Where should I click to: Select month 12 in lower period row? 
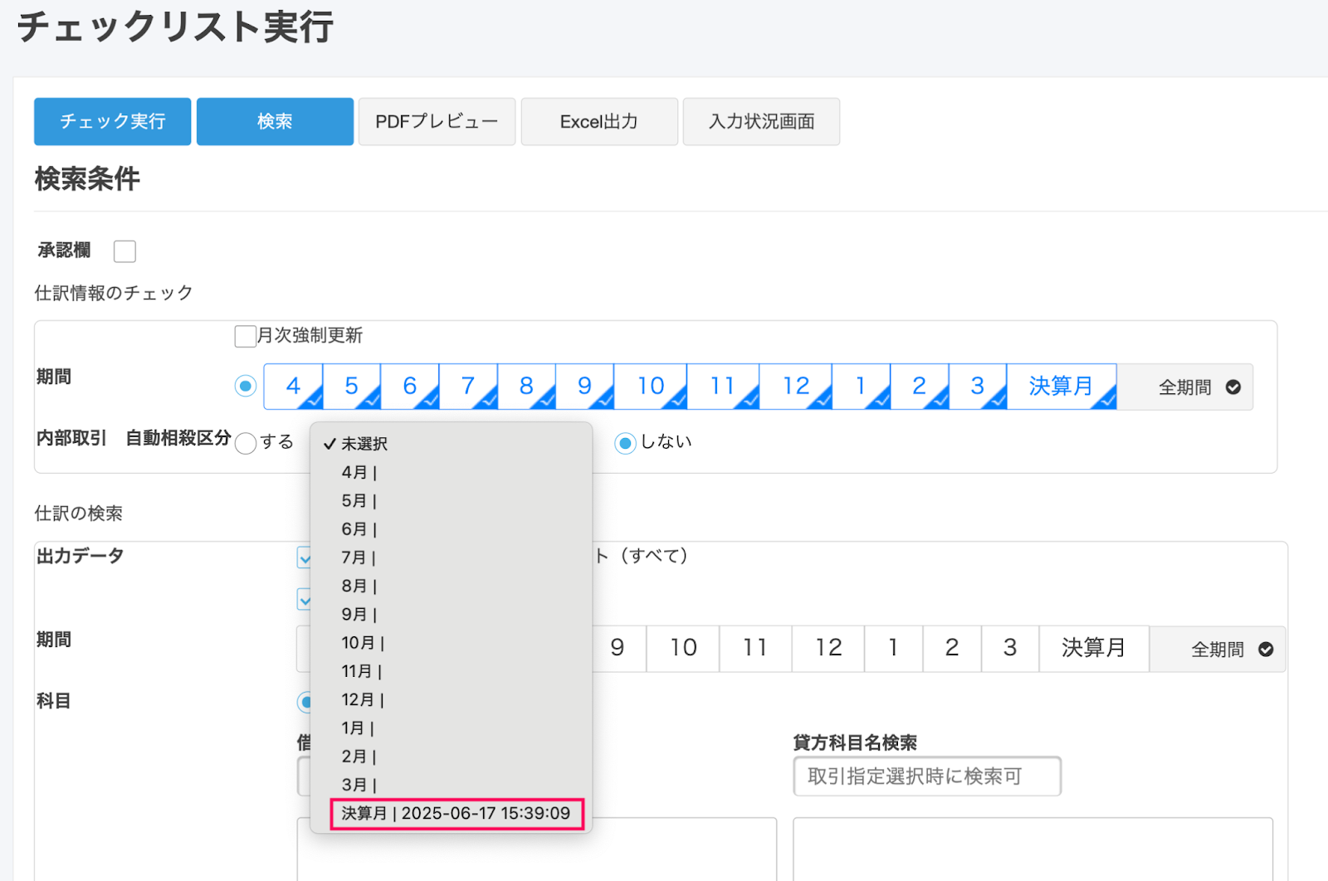tap(828, 648)
